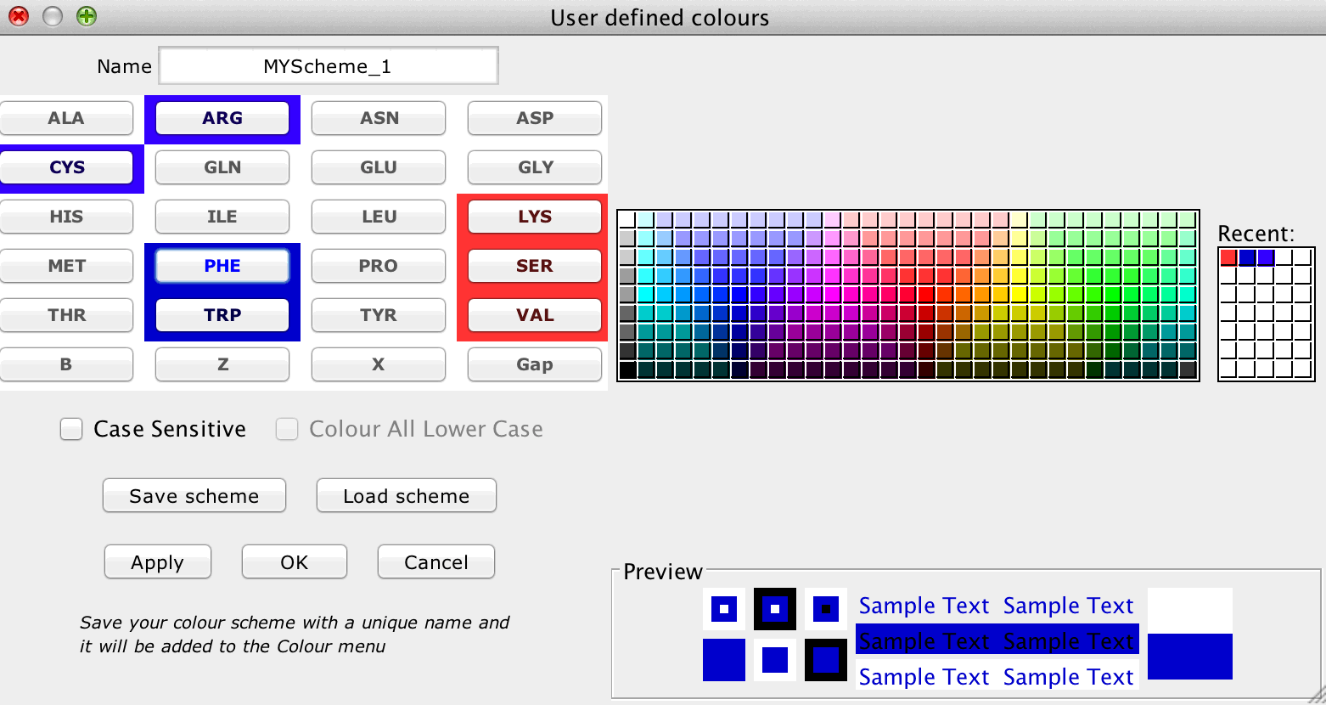1326x705 pixels.
Task: Cancel the user defined colours dialog
Action: pyautogui.click(x=435, y=562)
